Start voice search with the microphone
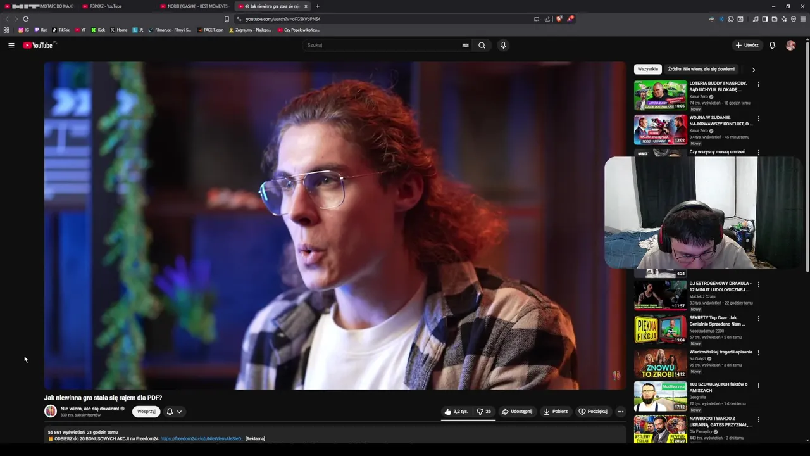Screen dimensions: 810x456 coord(503,45)
